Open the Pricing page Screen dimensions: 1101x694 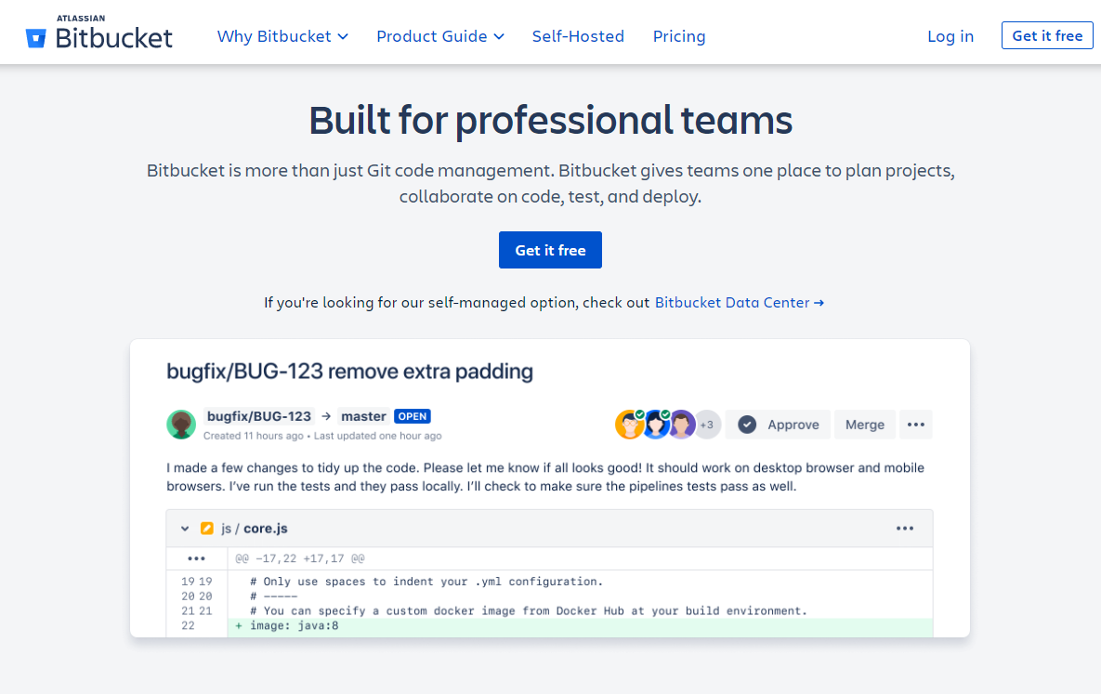coord(679,36)
